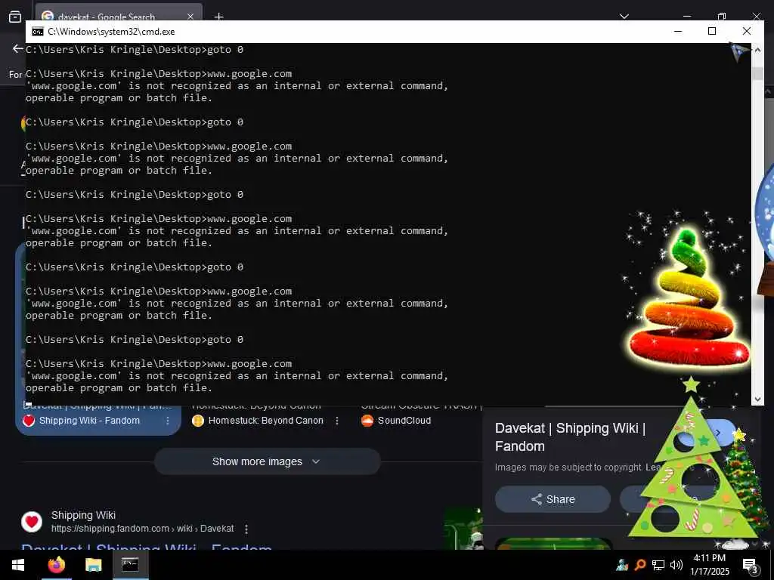The image size is (774, 580).
Task: Click the taskbar clock showing 4:11 PM
Action: tap(709, 565)
